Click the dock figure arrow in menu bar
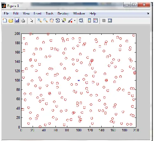Image resolution: width=154 pixels, height=141 pixels. [148, 13]
